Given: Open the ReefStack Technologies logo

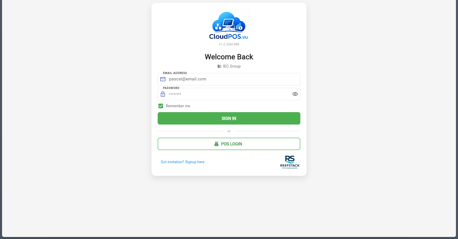Looking at the screenshot, I should pyautogui.click(x=290, y=162).
